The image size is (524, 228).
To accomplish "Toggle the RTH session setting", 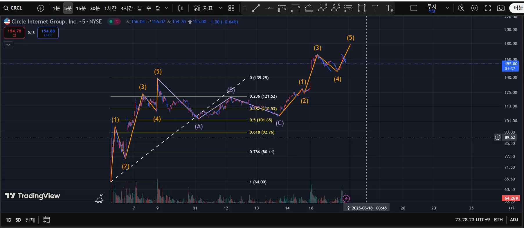I will point(498,220).
